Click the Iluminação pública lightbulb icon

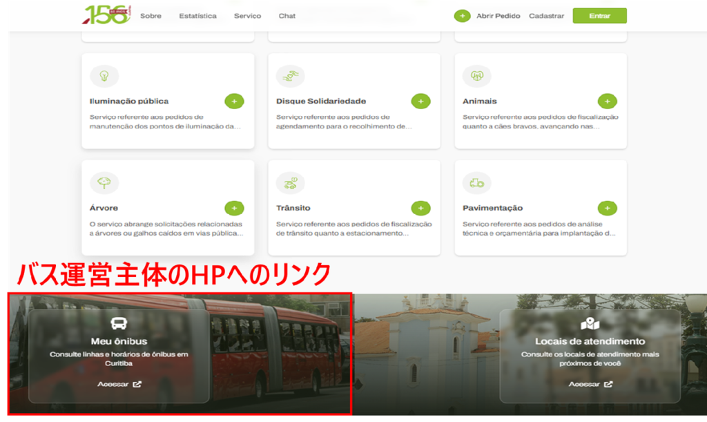(104, 76)
